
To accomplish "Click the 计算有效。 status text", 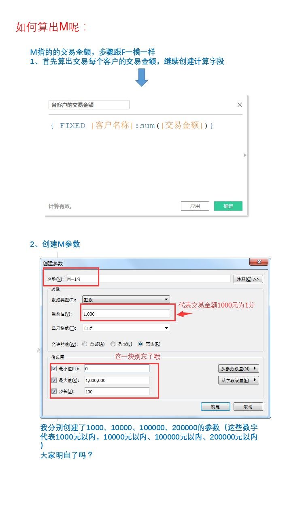I will tap(61, 206).
